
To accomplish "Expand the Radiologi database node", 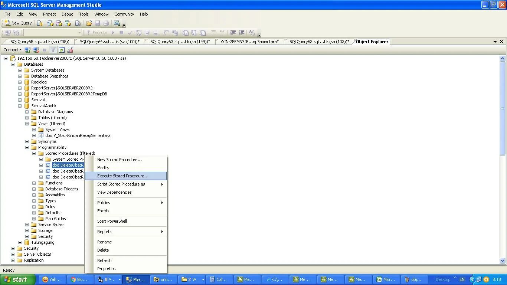I will coord(20,82).
